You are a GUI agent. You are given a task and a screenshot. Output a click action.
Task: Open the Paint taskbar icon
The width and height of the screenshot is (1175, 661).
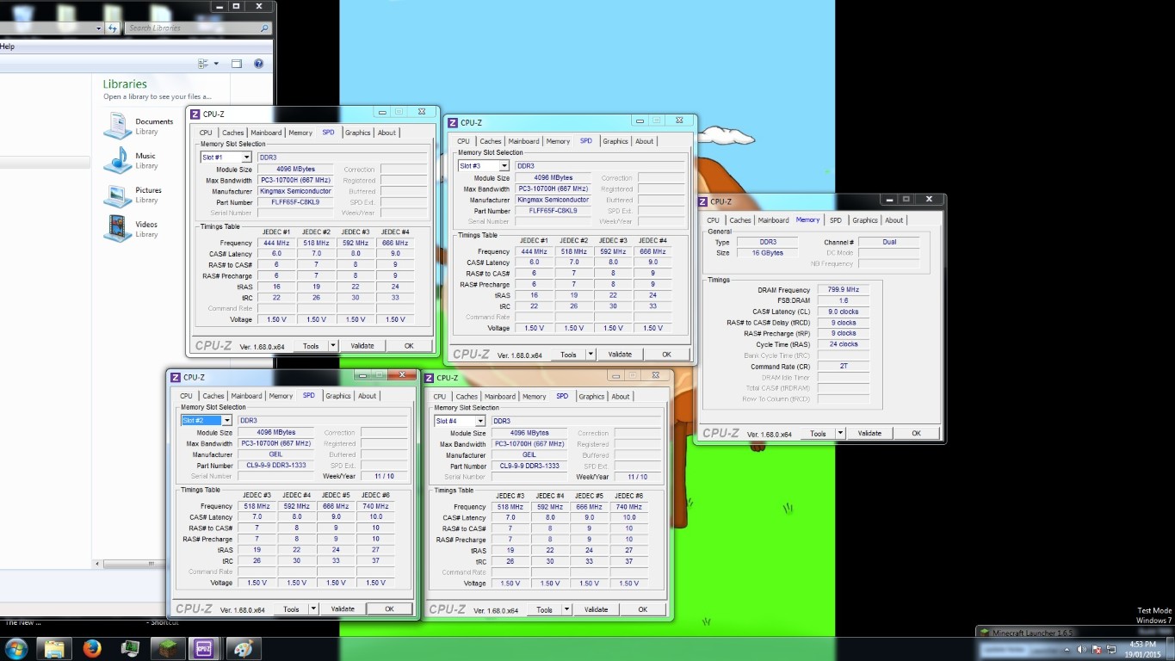(x=243, y=648)
